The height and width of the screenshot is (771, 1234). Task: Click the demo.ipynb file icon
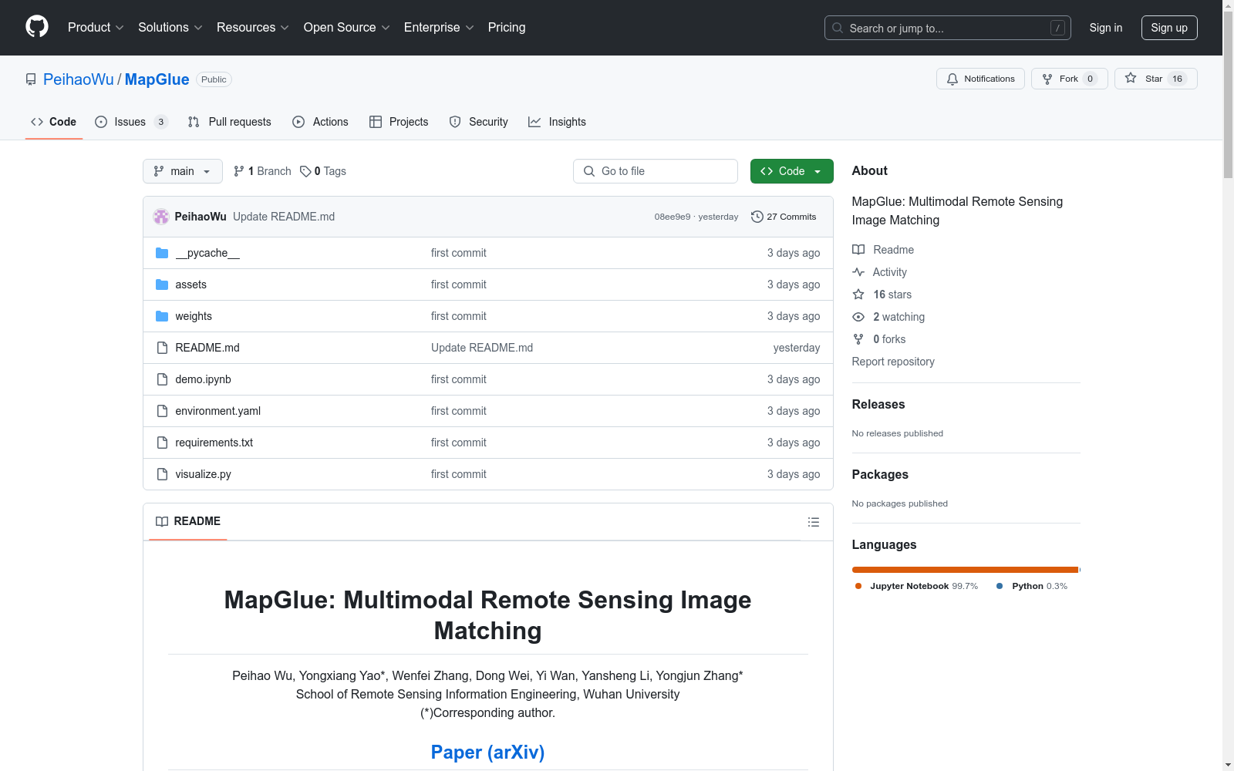pyautogui.click(x=162, y=379)
